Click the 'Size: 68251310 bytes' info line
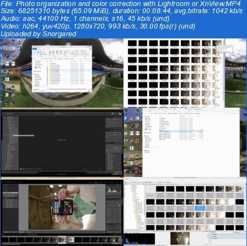The image size is (247, 246). click(x=122, y=11)
